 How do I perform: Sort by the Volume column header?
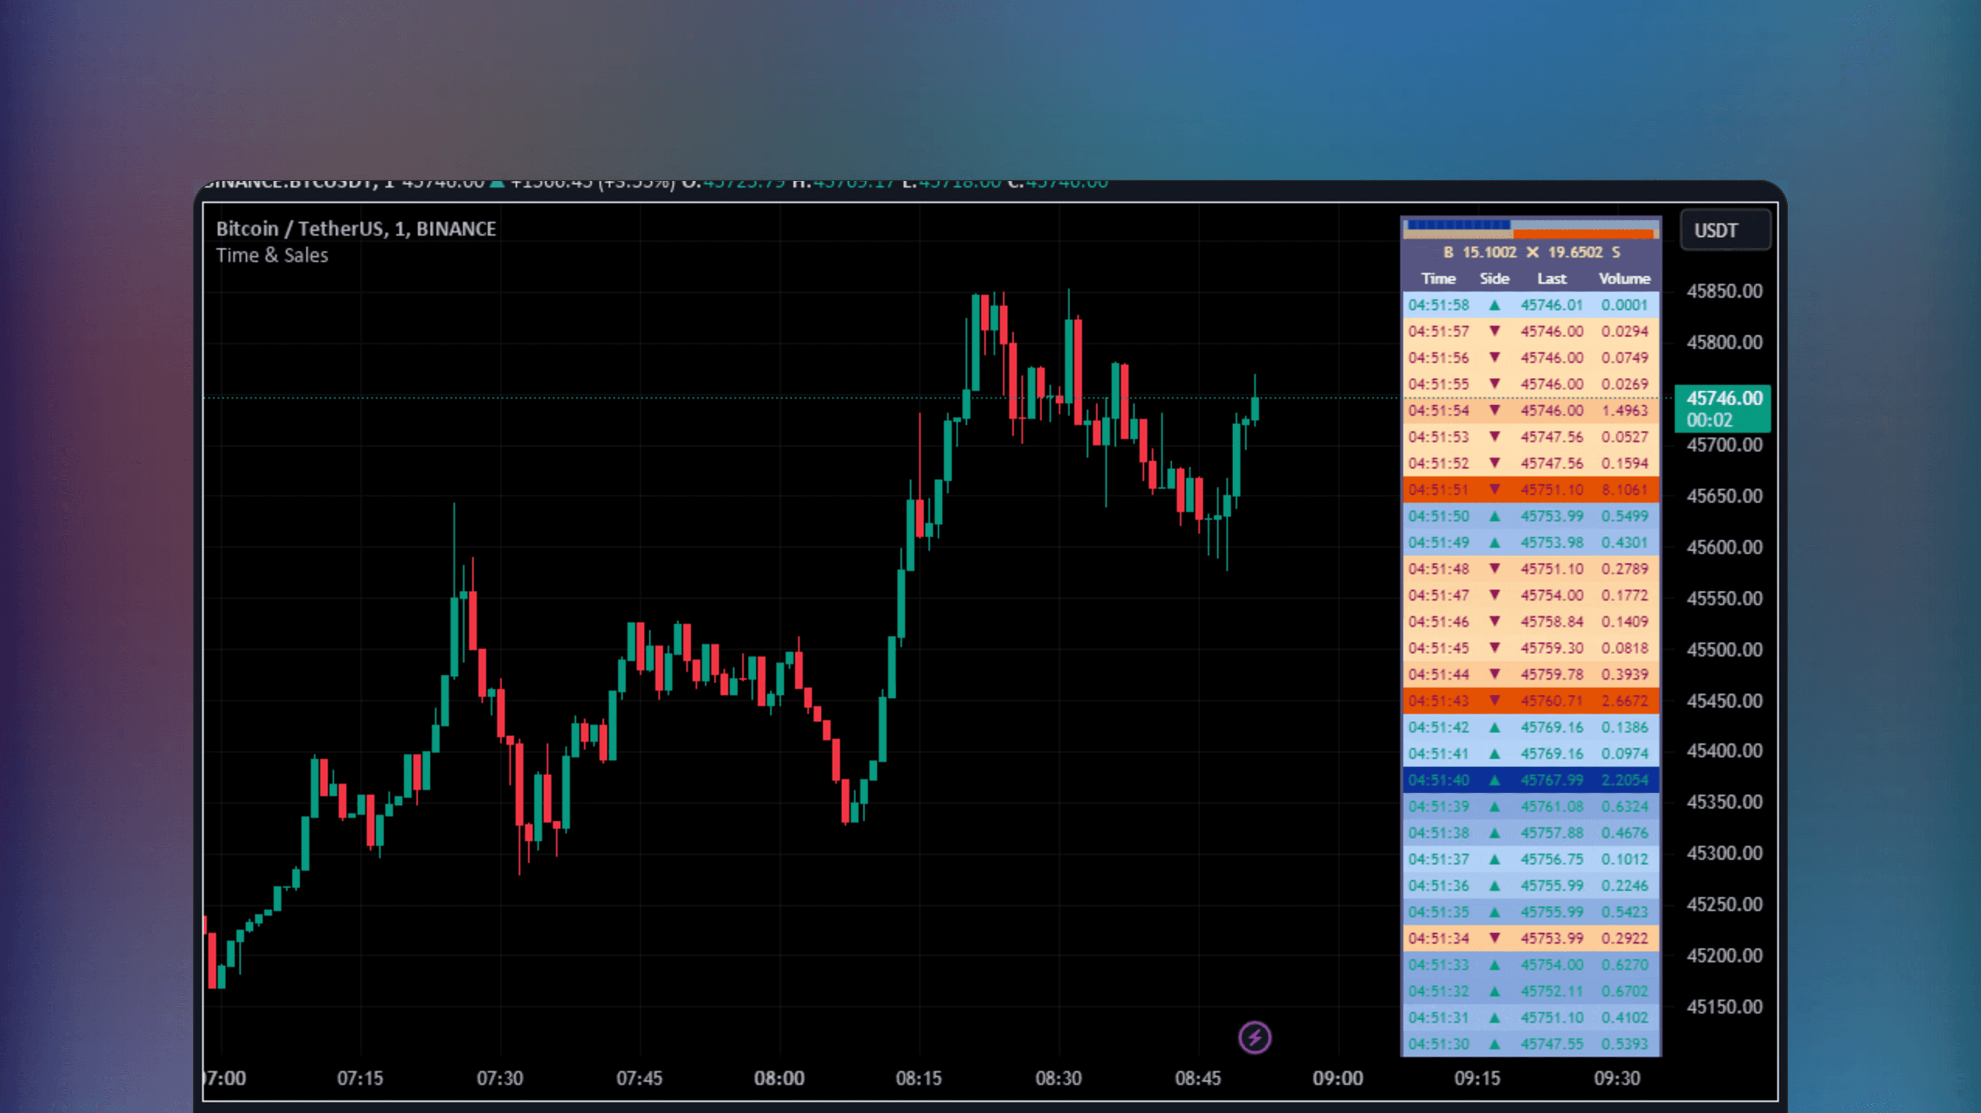[1624, 278]
